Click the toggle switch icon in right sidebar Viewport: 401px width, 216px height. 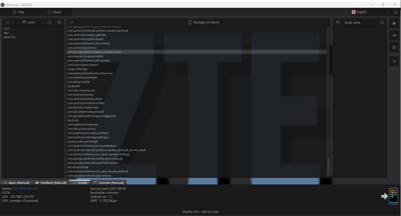394,35
